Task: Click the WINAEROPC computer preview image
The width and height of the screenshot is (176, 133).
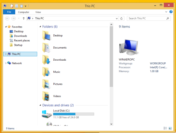Action: 129,47
